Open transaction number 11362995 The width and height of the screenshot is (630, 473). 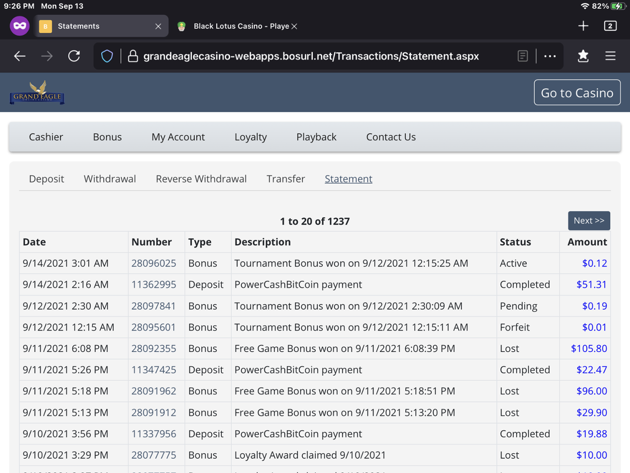(x=154, y=285)
